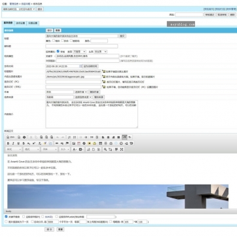Click submit button next to top dropdown
This screenshot has height=237, width=237.
coord(40,9)
